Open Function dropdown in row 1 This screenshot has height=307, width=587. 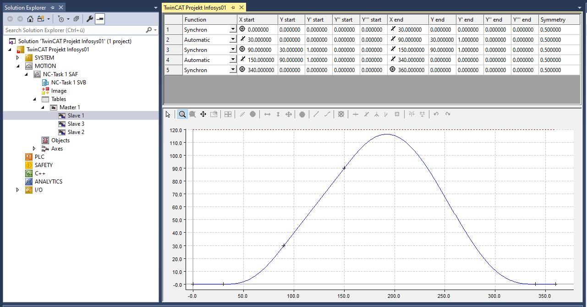point(233,30)
